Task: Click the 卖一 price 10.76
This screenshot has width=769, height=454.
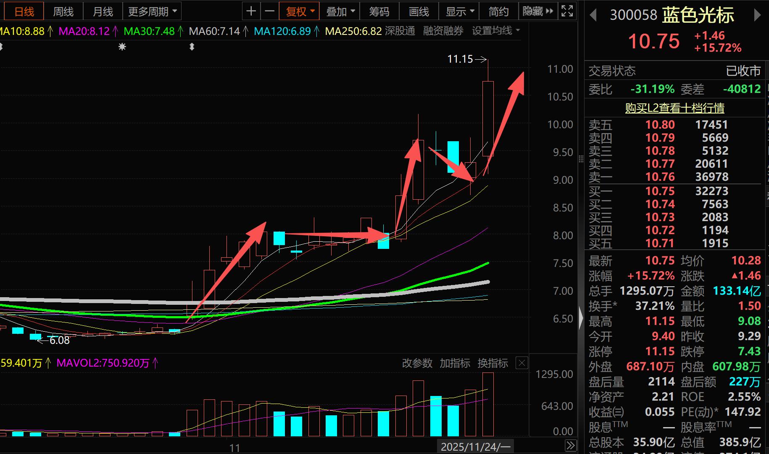Action: [660, 177]
